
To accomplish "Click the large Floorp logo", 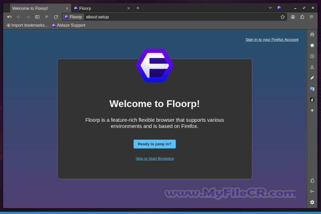I will click(155, 66).
